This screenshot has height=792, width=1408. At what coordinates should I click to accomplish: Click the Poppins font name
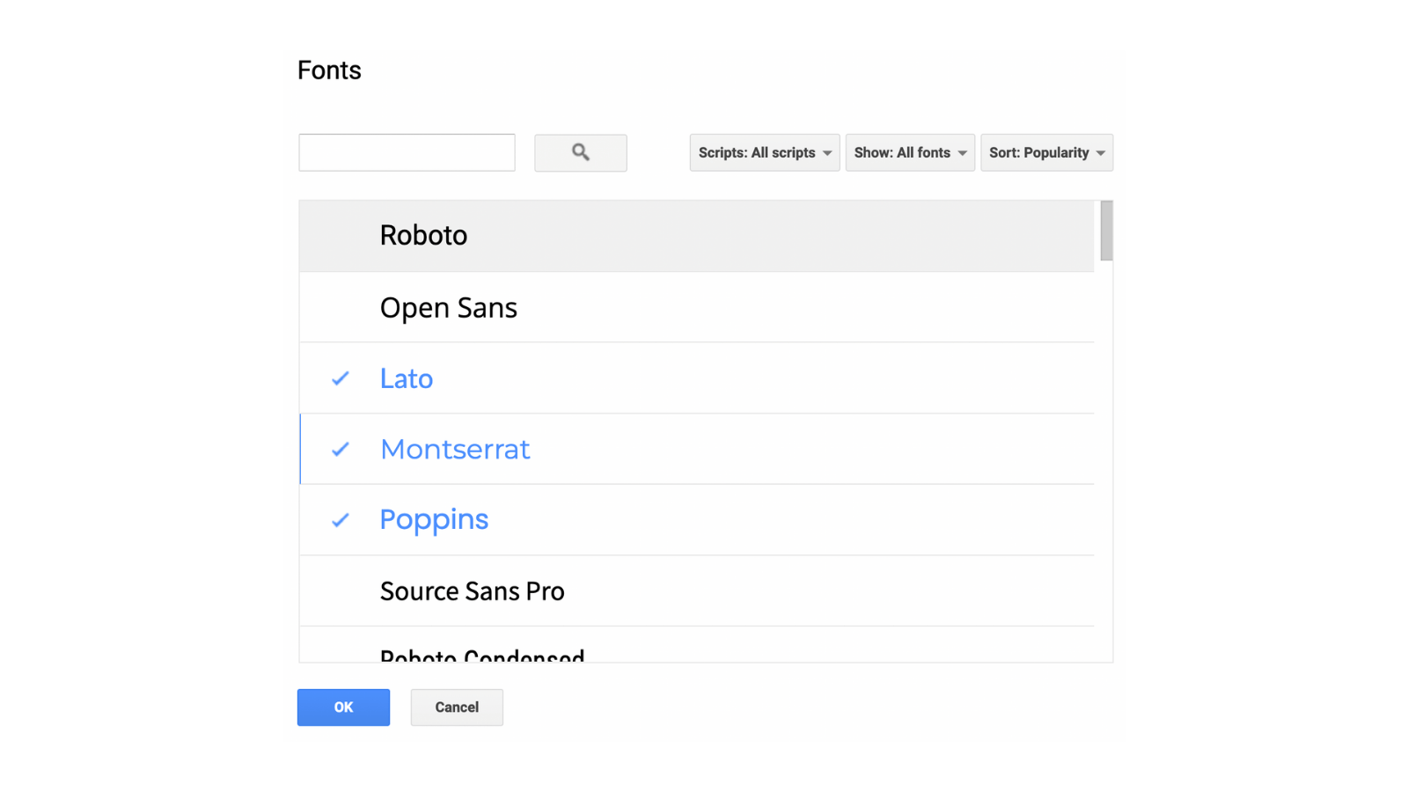(x=434, y=520)
